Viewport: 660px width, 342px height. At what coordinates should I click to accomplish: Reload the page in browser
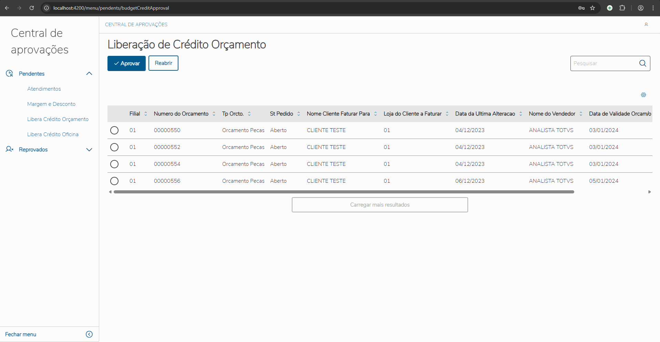(x=32, y=8)
